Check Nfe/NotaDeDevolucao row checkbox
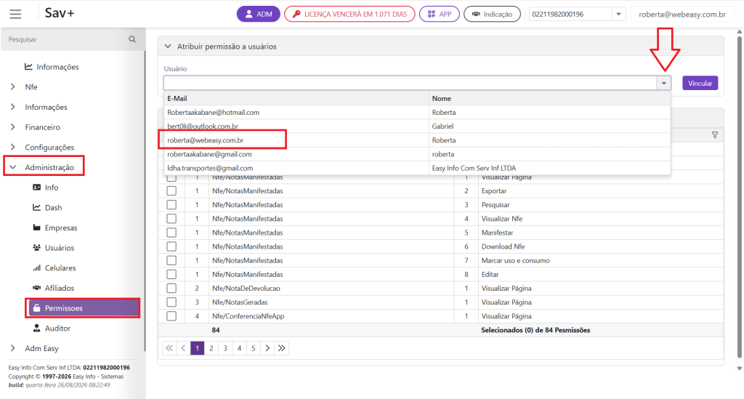This screenshot has height=399, width=744. tap(171, 289)
